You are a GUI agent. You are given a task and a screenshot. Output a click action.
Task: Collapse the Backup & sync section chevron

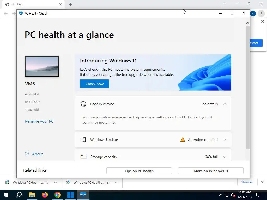pyautogui.click(x=225, y=104)
